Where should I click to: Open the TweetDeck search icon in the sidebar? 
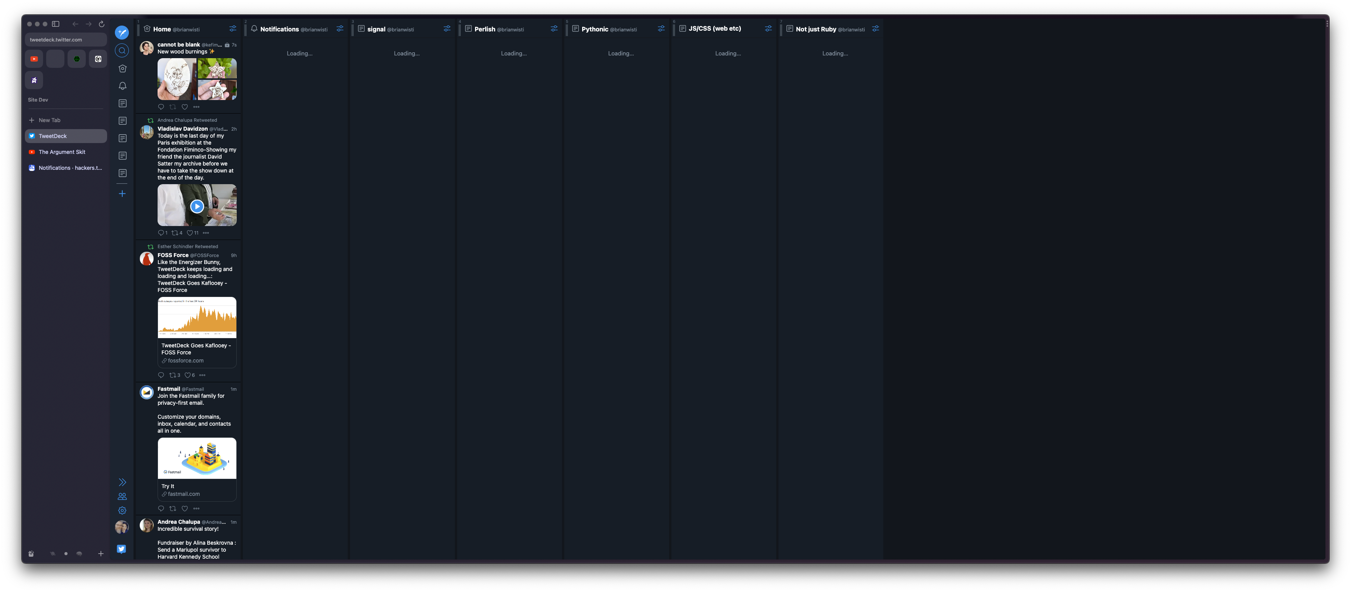[x=122, y=51]
